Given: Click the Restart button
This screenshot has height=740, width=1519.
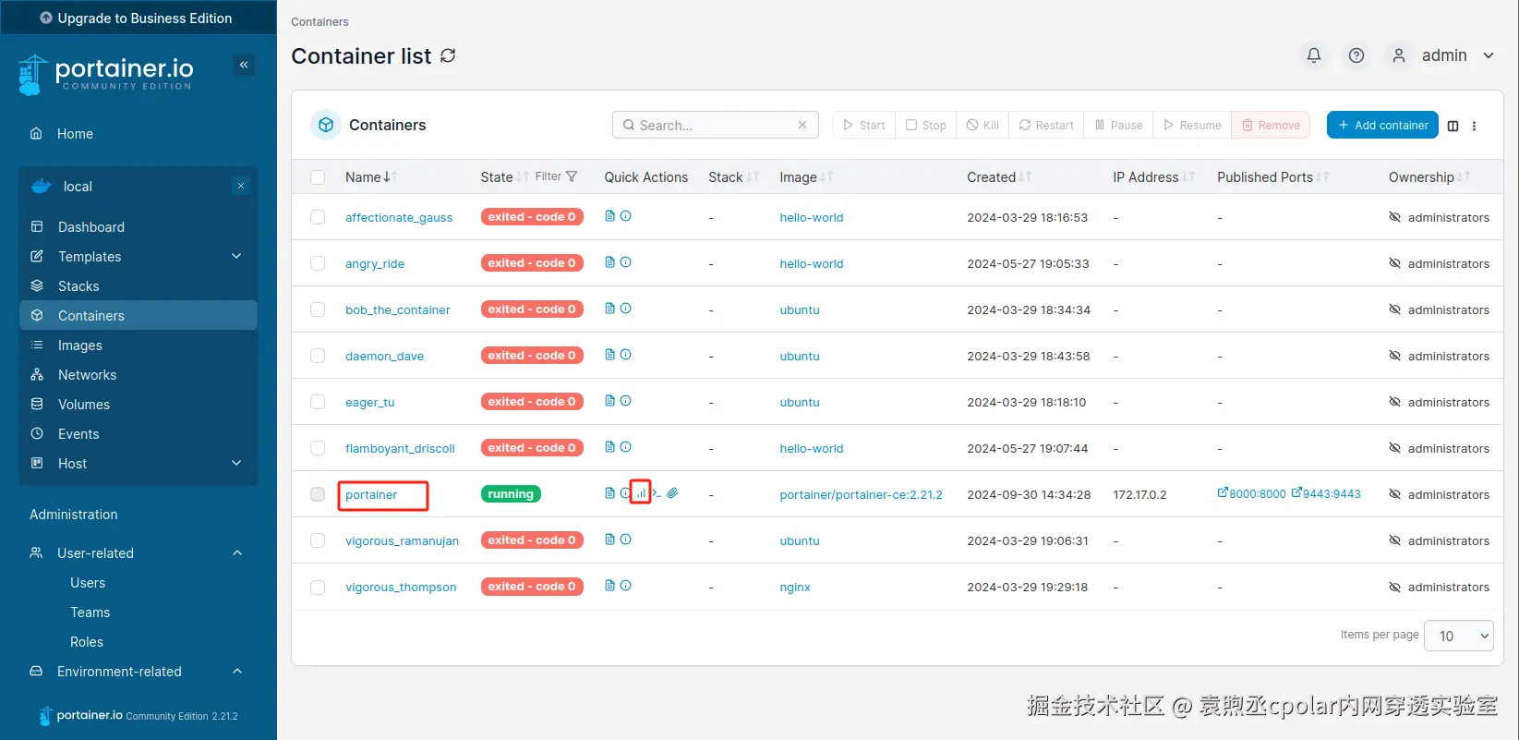Looking at the screenshot, I should coord(1046,125).
